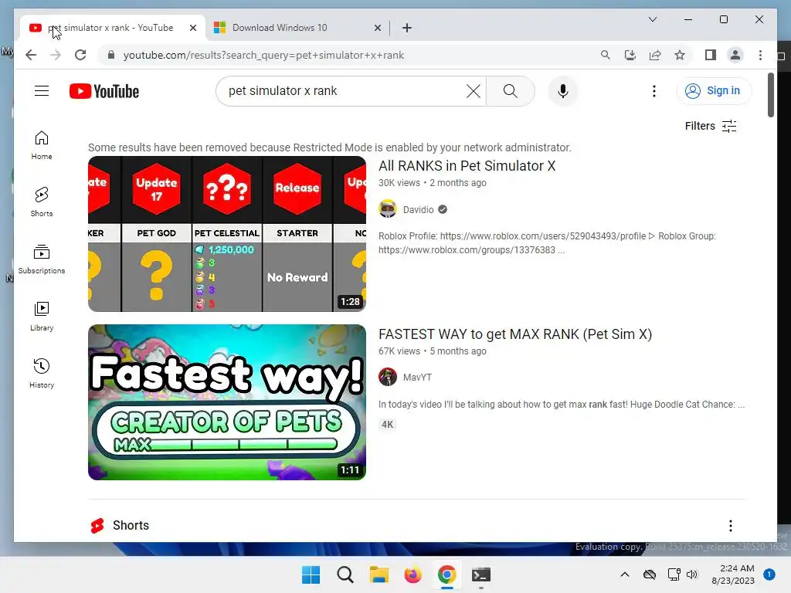Submit search using the magnifier button

click(x=510, y=91)
